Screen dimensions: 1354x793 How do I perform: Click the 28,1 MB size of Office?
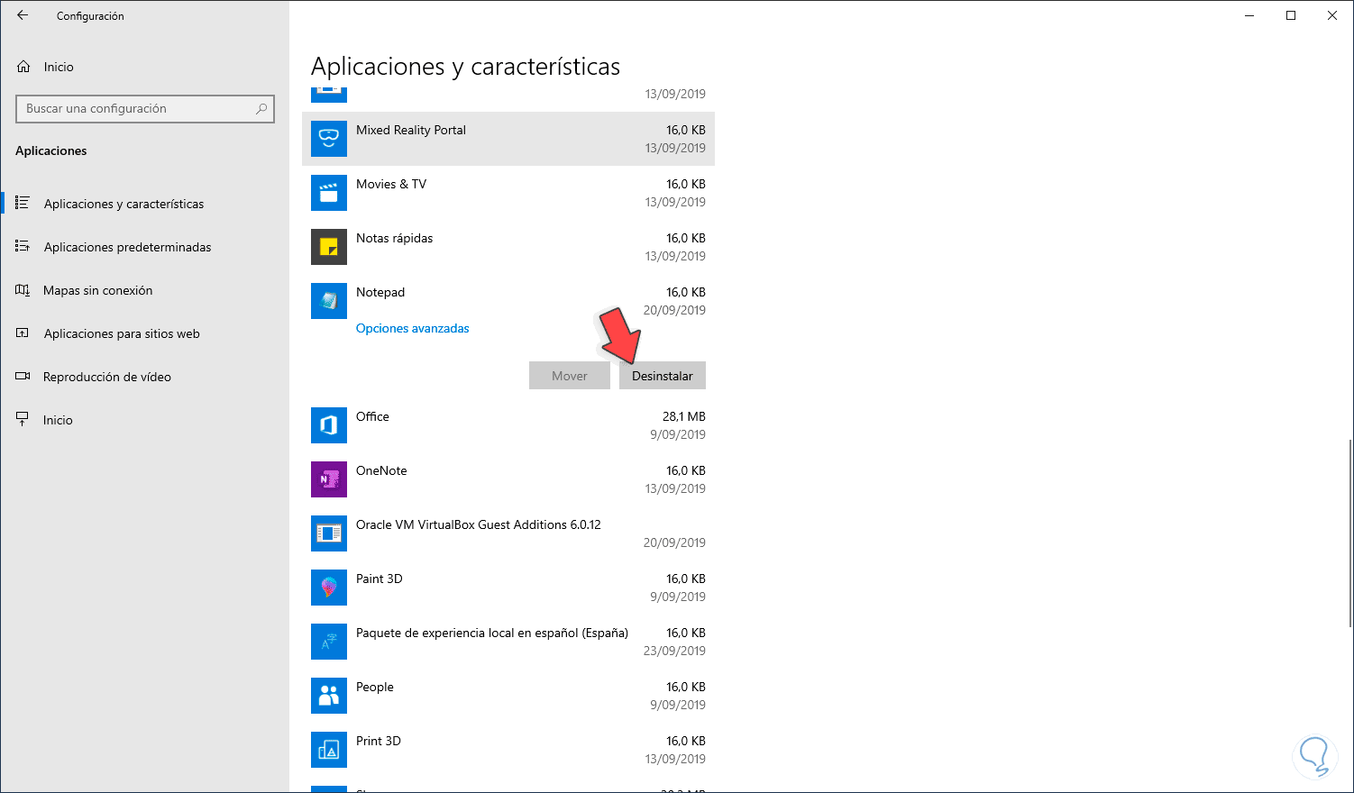tap(684, 416)
